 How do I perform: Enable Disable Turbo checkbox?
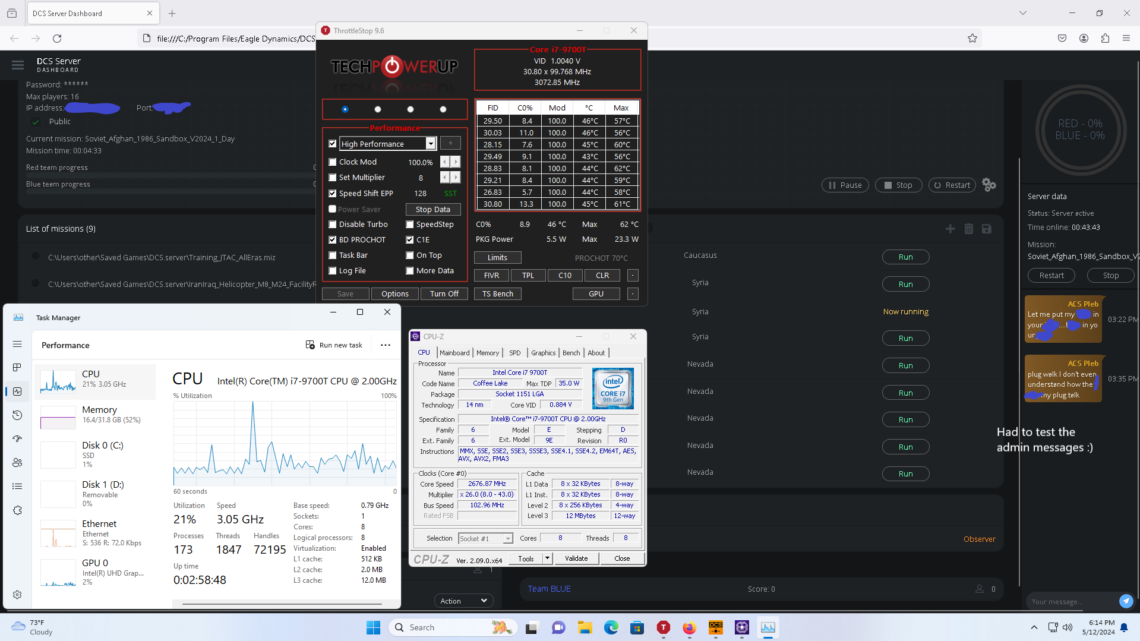[x=333, y=224]
